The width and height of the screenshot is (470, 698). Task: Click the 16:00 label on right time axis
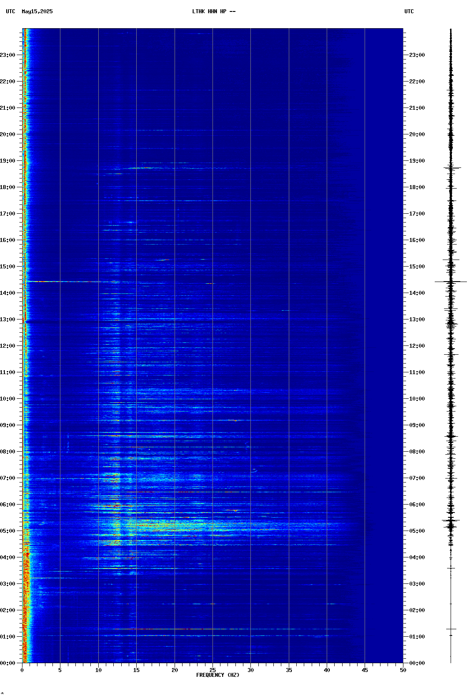point(417,240)
